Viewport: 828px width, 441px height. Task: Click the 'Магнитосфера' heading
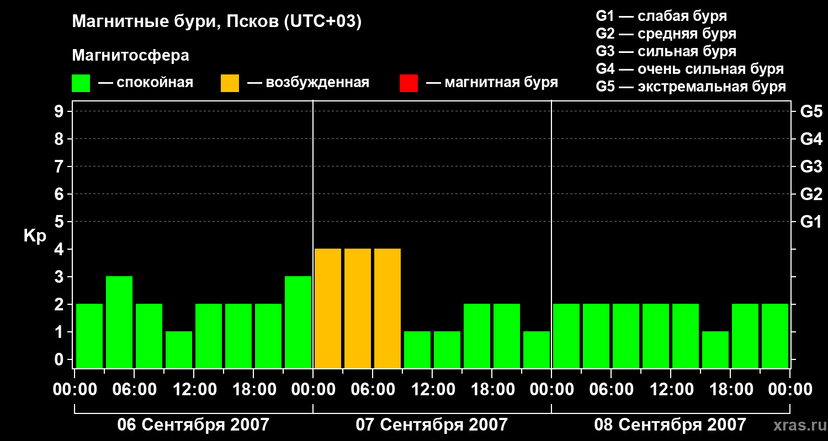[130, 56]
